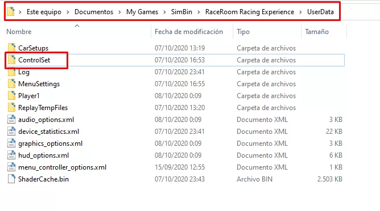The image size is (380, 211).
Task: Select the MenuSettings folder name
Action: pyautogui.click(x=39, y=84)
